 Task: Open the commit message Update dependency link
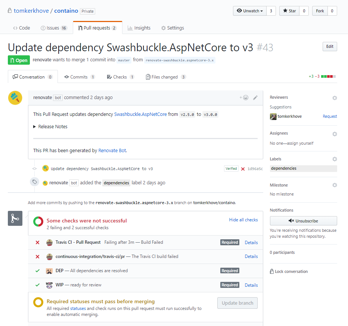102,169
